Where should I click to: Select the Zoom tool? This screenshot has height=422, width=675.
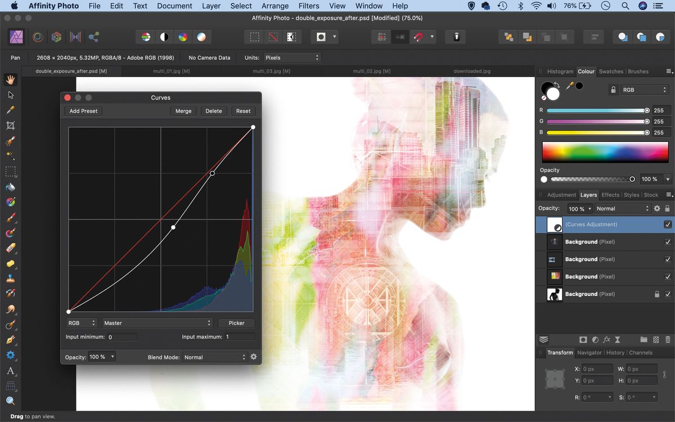tap(10, 401)
